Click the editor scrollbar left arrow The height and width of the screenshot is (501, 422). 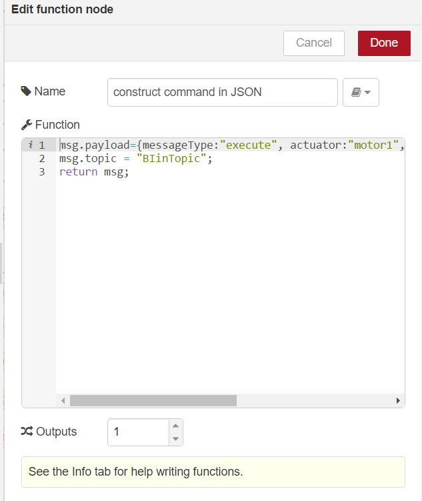(63, 401)
